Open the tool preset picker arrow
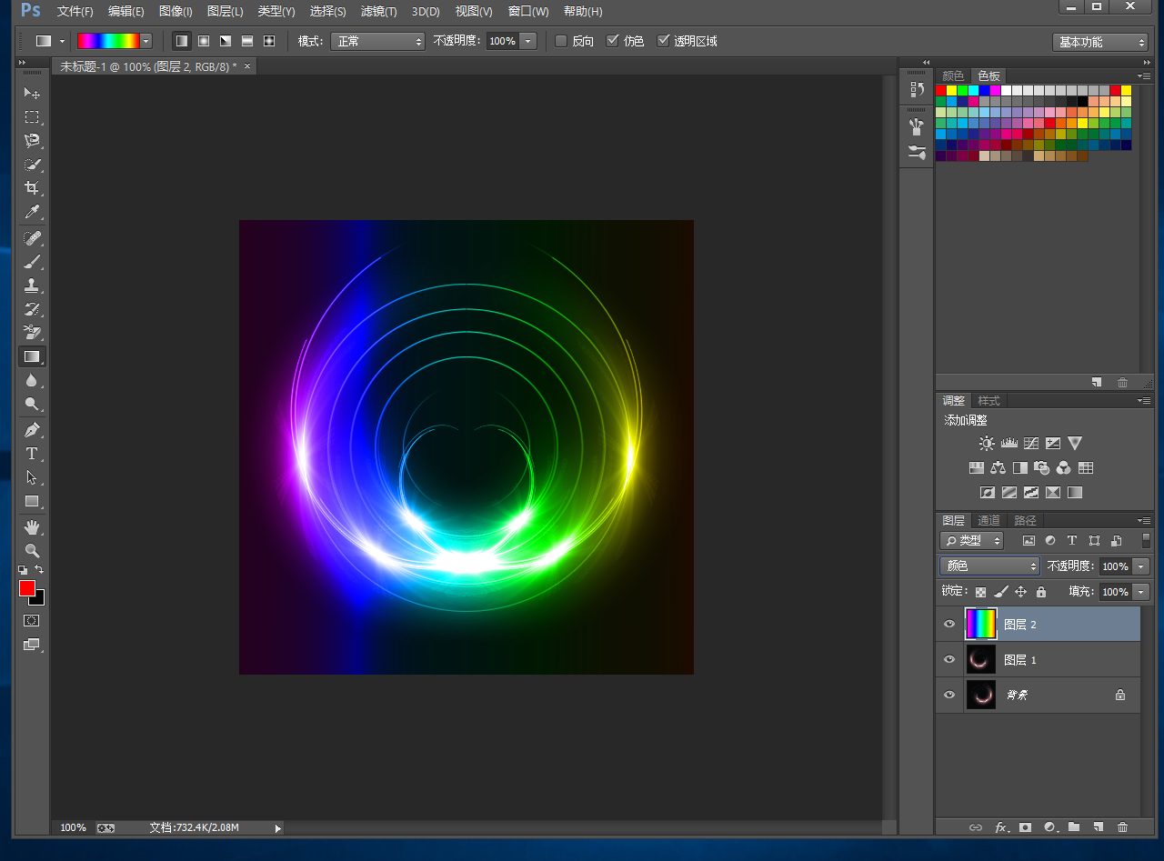 pos(62,41)
